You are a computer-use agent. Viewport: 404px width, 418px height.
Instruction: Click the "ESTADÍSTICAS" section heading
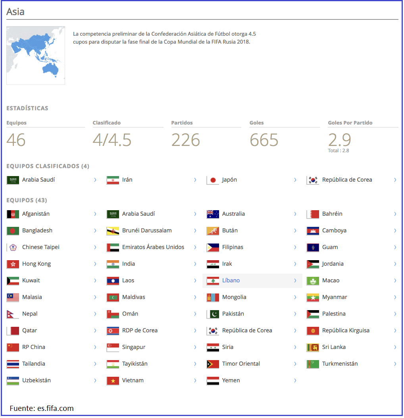[27, 108]
